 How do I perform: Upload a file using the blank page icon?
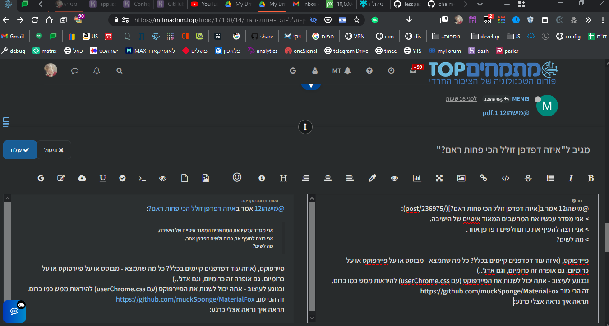(185, 178)
